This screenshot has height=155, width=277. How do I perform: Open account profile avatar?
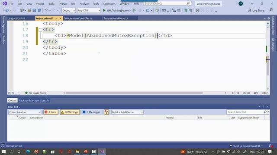(x=241, y=3)
